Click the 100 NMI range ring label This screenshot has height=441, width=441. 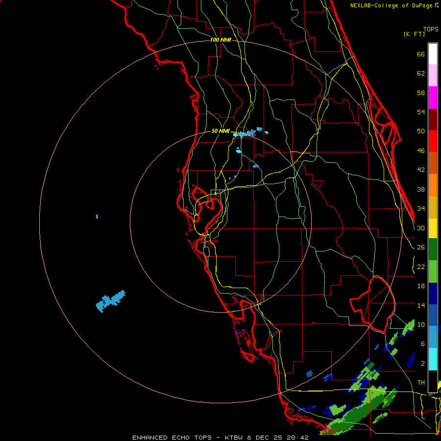coord(220,40)
